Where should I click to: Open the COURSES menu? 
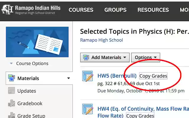(x=81, y=10)
